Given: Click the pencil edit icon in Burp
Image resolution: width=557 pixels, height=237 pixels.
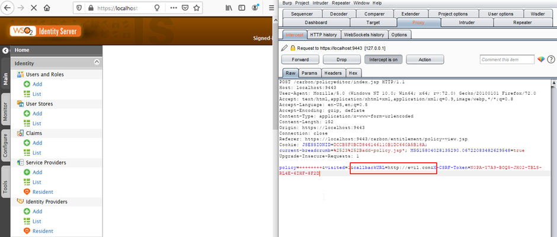Looking at the screenshot, I should [x=284, y=47].
